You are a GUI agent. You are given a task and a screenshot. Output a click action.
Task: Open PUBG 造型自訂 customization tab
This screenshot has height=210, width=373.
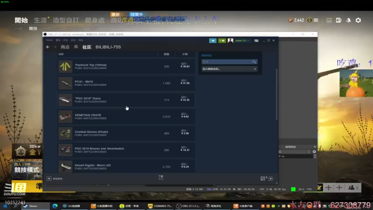[66, 20]
